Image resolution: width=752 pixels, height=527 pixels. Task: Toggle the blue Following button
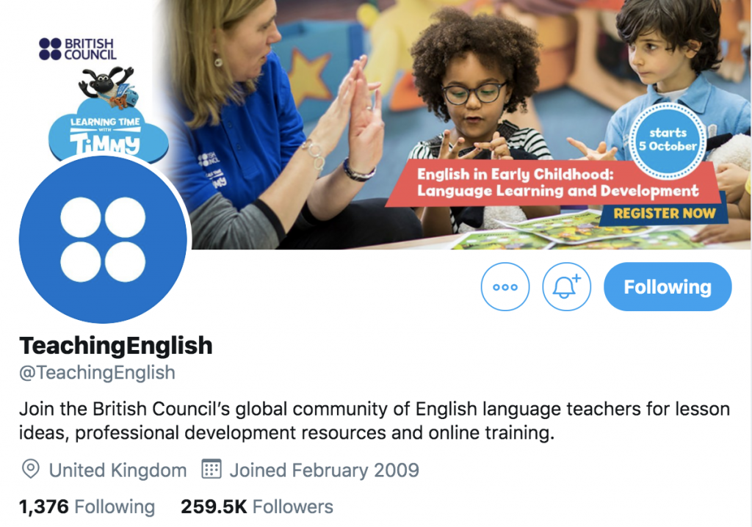668,287
